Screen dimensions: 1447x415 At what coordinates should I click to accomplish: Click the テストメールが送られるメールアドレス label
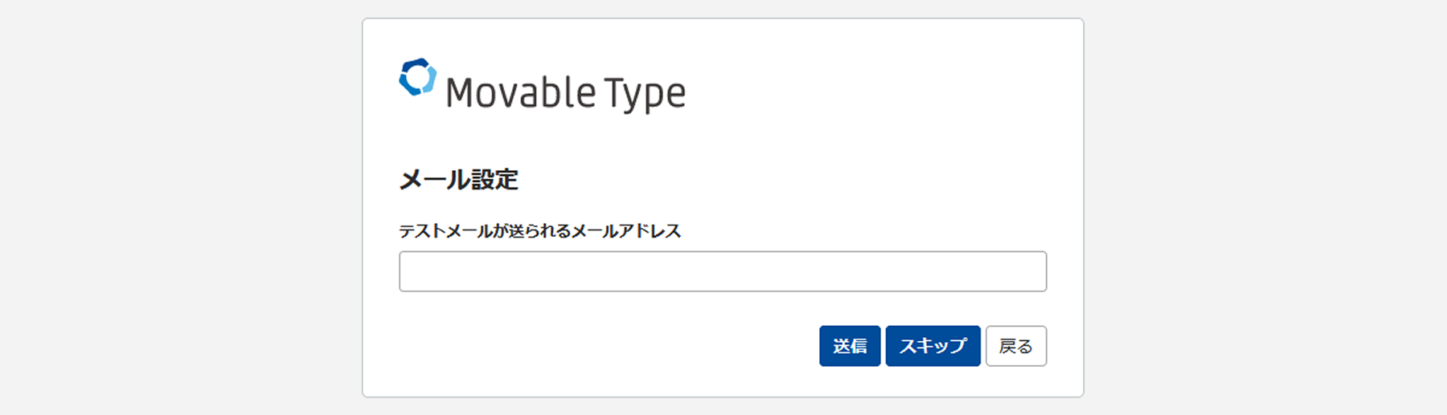point(539,231)
